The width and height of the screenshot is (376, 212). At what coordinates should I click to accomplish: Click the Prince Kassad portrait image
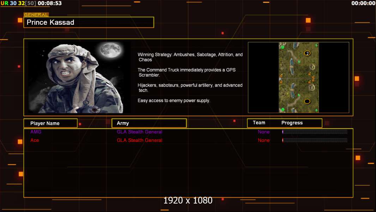point(80,77)
